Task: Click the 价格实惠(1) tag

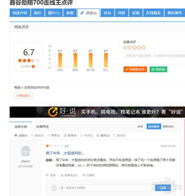Action: [x=23, y=96]
